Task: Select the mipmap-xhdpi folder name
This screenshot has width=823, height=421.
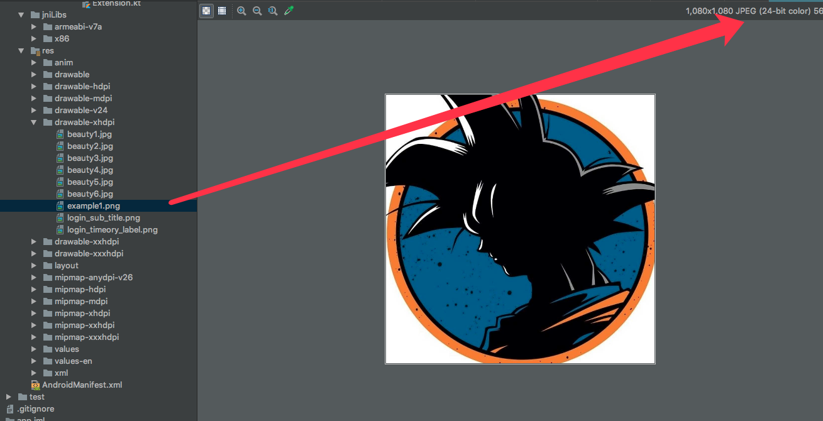Action: (82, 313)
